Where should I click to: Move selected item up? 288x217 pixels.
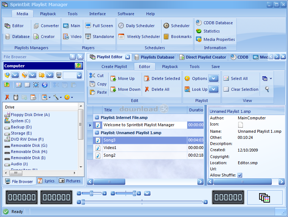(122, 78)
